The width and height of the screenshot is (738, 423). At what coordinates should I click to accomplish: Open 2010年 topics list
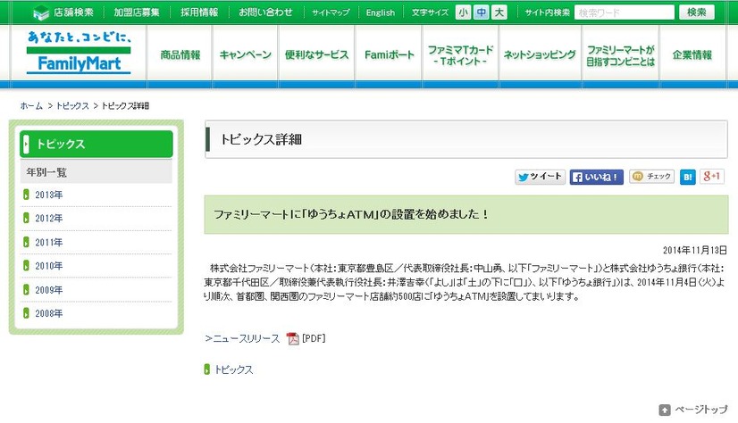49,266
